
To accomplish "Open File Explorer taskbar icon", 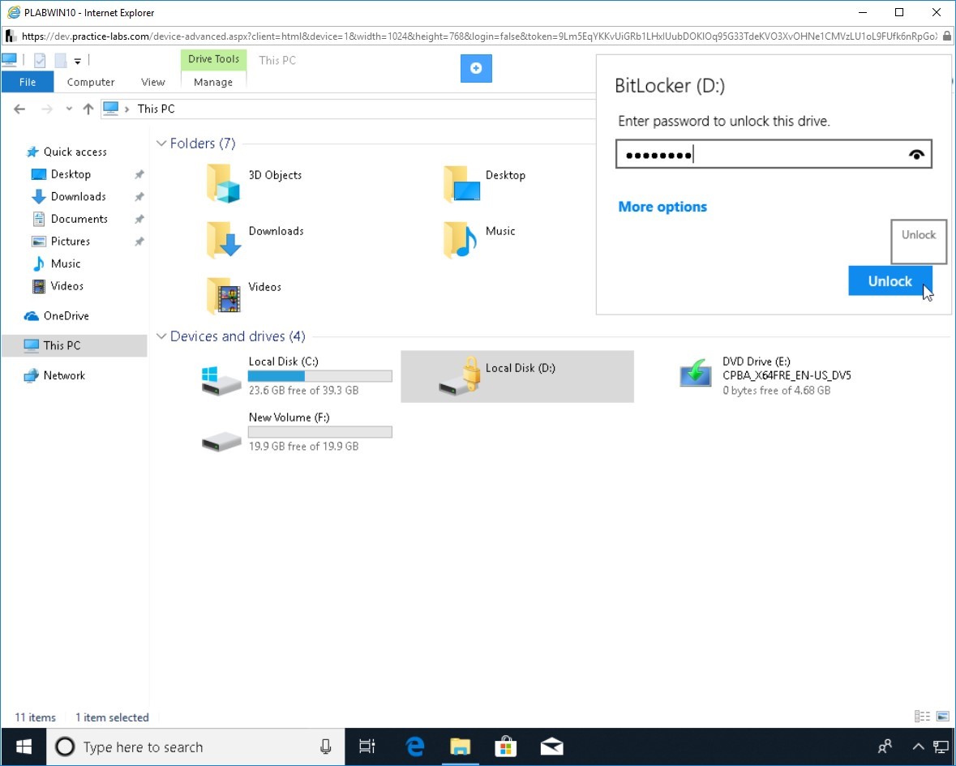I will 461,747.
